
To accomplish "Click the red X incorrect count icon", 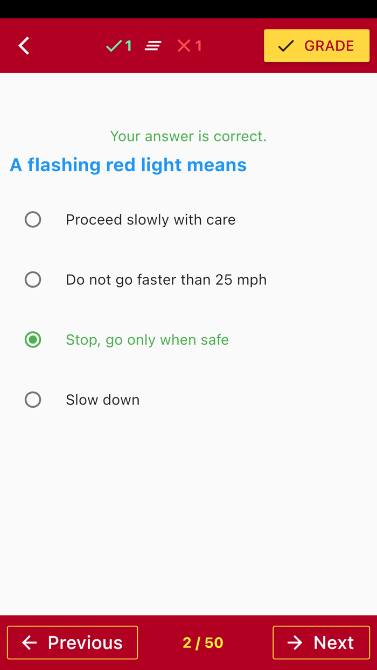I will click(x=184, y=46).
